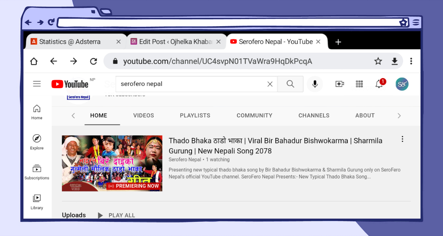Switch to Statistics @ Adsterra tab
The height and width of the screenshot is (236, 443).
76,42
